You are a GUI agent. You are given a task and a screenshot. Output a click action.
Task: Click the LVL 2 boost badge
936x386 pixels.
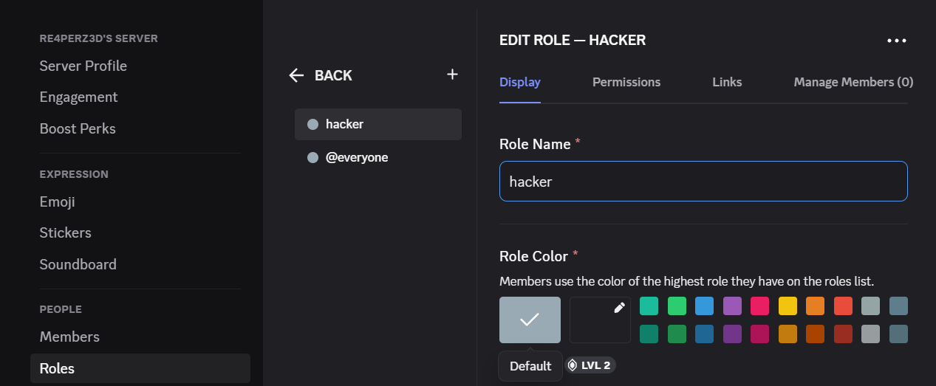(591, 365)
